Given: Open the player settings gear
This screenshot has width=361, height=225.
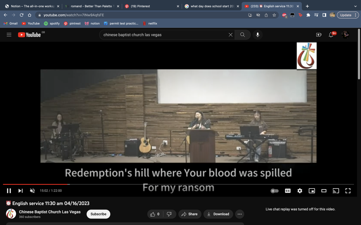Looking at the screenshot, I should pyautogui.click(x=300, y=191).
